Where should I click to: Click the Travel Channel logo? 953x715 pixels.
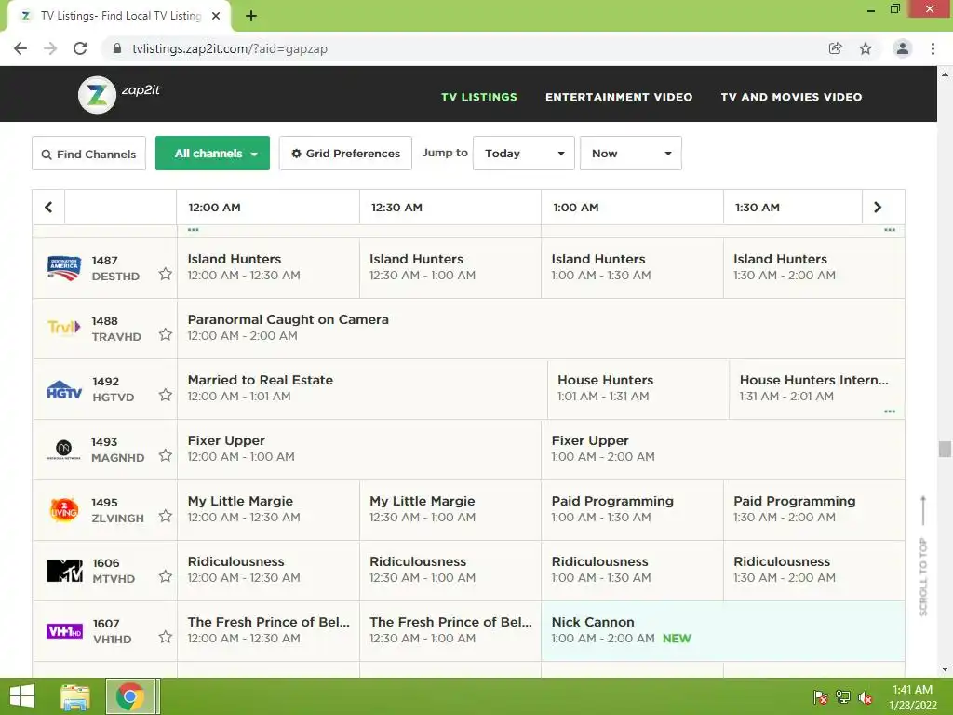[64, 329]
